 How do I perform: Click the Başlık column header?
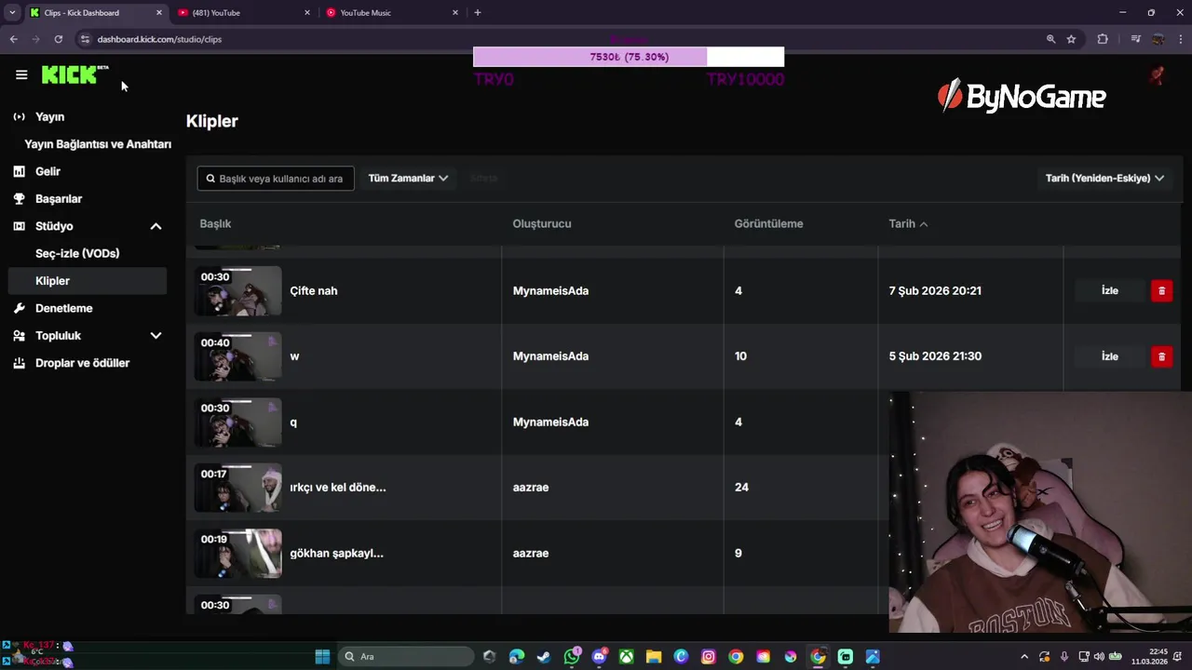coord(215,223)
